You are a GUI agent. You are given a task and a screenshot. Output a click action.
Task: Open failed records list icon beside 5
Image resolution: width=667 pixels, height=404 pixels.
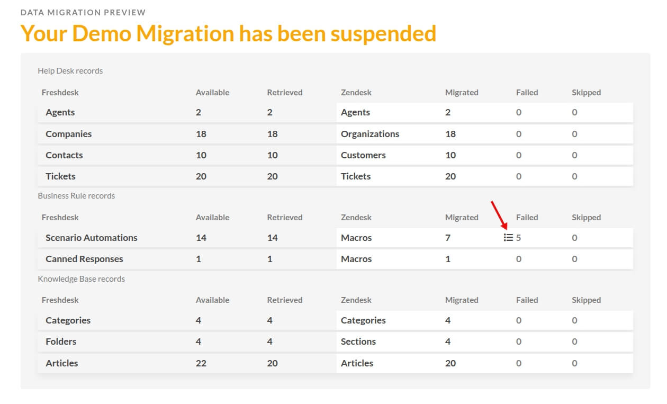(508, 238)
